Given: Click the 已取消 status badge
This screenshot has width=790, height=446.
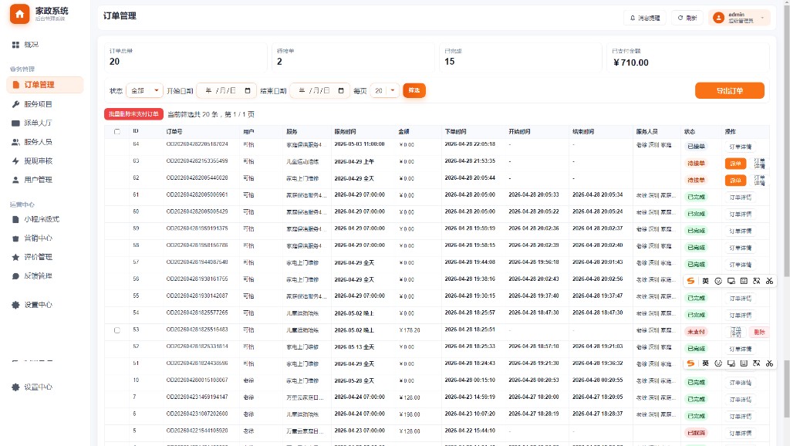Looking at the screenshot, I should click(697, 433).
